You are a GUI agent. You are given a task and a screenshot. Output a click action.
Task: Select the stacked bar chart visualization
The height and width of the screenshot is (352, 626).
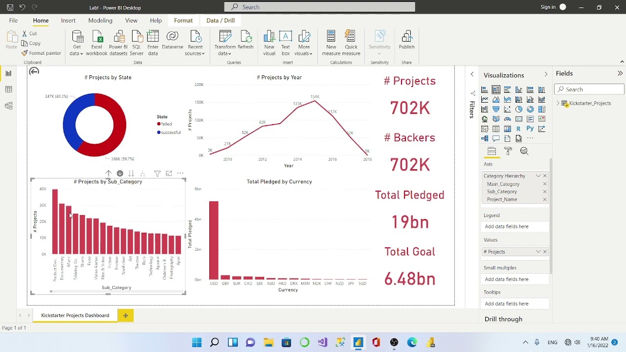click(x=485, y=90)
